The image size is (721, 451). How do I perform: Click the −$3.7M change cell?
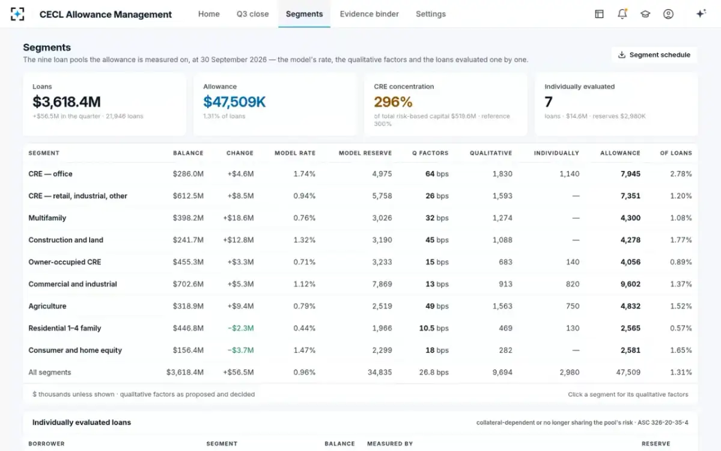click(x=240, y=350)
